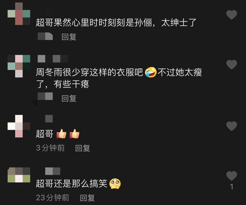Image resolution: width=246 pixels, height=205 pixels.
Task: Open avatar of the 孙俪 commenter
Action: coord(19,14)
